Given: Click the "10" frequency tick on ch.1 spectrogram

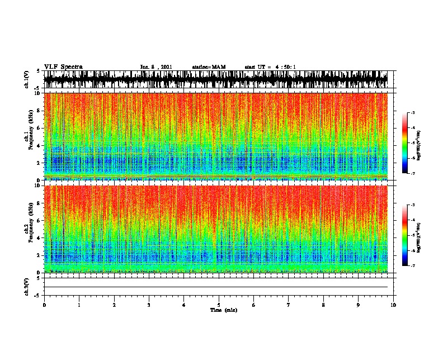Looking at the screenshot, I should (x=38, y=93).
